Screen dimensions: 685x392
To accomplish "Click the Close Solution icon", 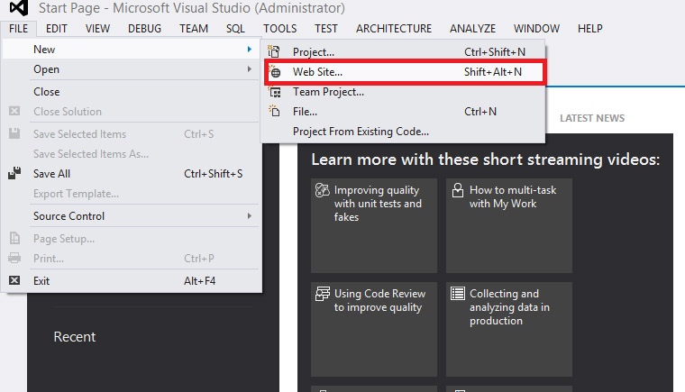I will point(14,111).
